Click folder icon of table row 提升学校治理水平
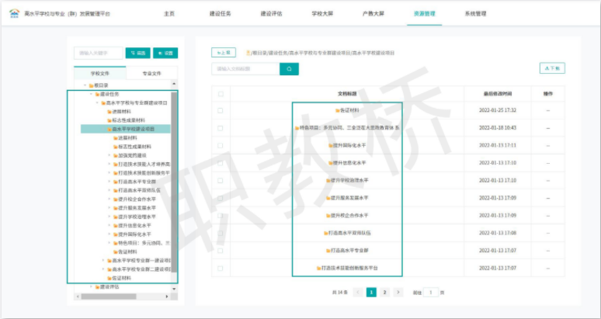 tap(328, 180)
